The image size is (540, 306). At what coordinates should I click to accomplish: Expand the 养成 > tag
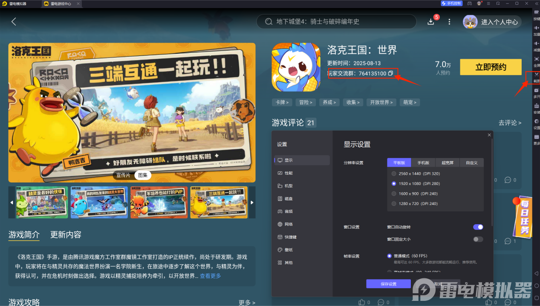(329, 102)
